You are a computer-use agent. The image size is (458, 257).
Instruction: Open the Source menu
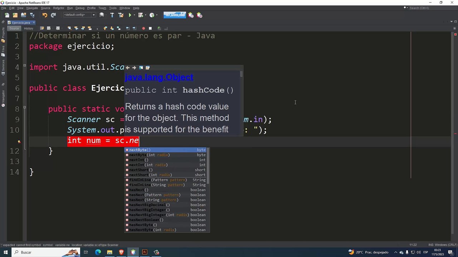(45, 8)
